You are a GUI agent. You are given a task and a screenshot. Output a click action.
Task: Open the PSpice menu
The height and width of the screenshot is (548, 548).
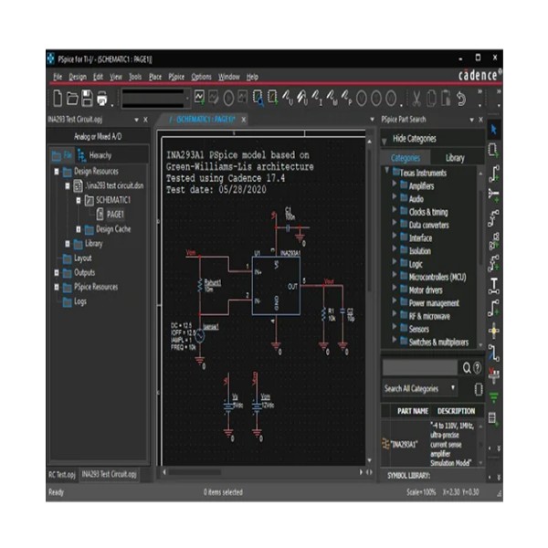176,77
